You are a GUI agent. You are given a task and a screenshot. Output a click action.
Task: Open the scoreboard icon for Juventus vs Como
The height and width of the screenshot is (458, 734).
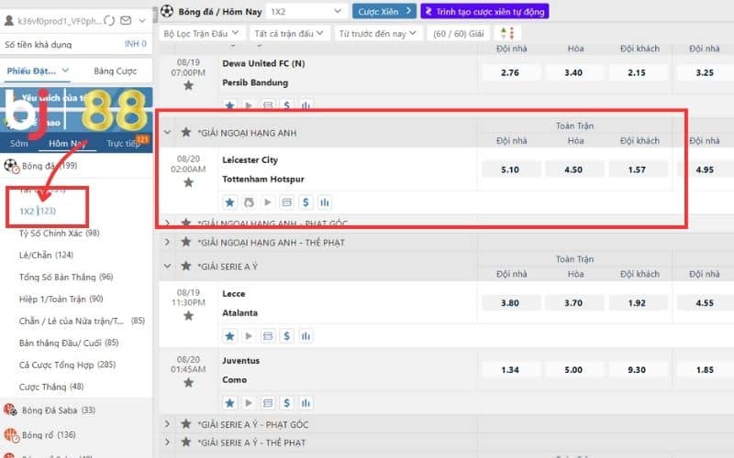[268, 403]
